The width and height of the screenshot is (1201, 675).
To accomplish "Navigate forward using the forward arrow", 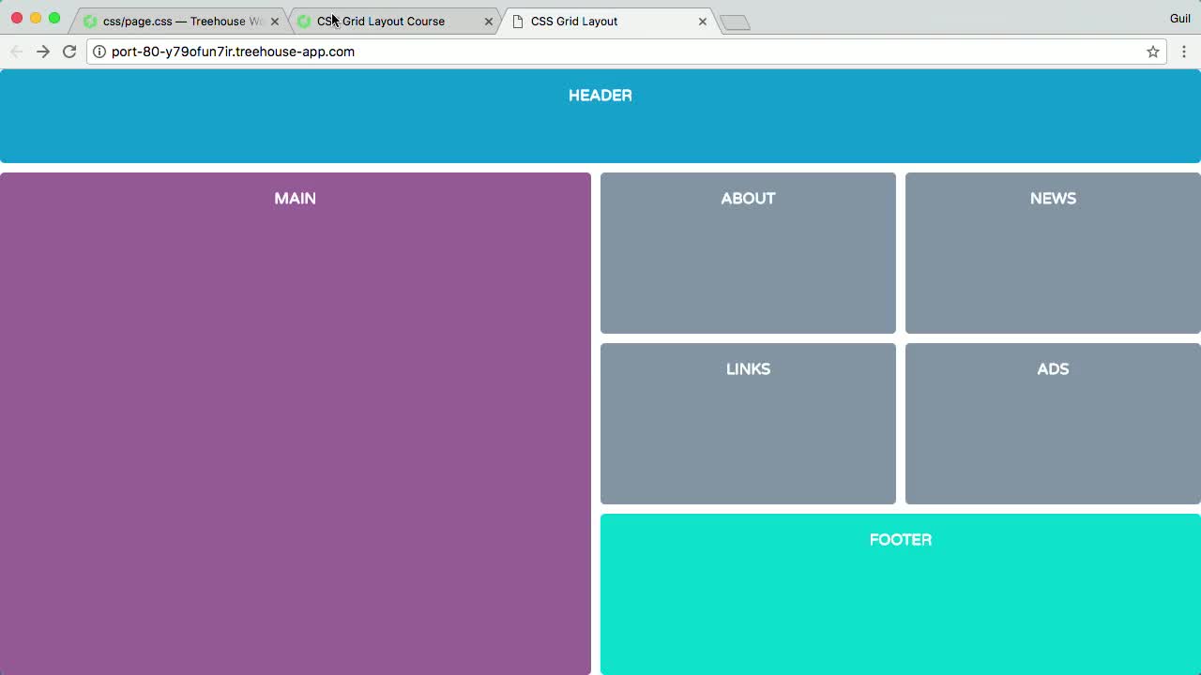I will pyautogui.click(x=43, y=52).
